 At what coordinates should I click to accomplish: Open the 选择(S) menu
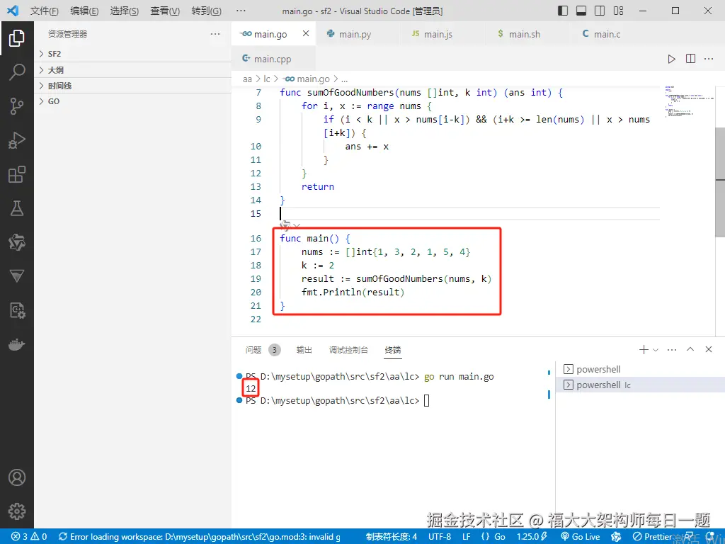(x=125, y=11)
